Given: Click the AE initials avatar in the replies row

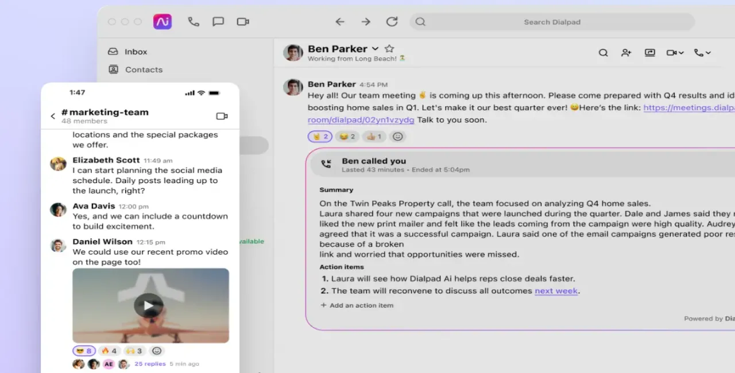Looking at the screenshot, I should (x=109, y=364).
